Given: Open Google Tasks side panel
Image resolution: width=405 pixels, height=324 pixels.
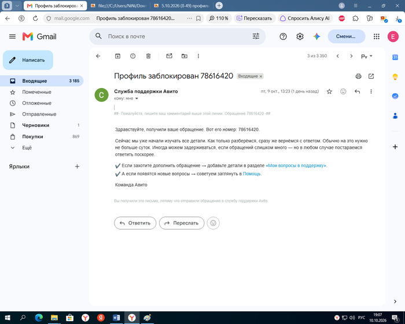Looking at the screenshot, I should 395,96.
